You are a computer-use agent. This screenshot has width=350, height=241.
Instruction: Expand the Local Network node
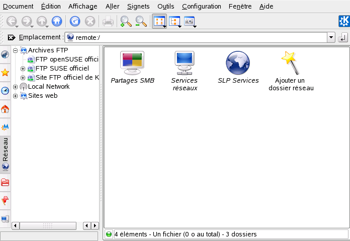pos(15,87)
